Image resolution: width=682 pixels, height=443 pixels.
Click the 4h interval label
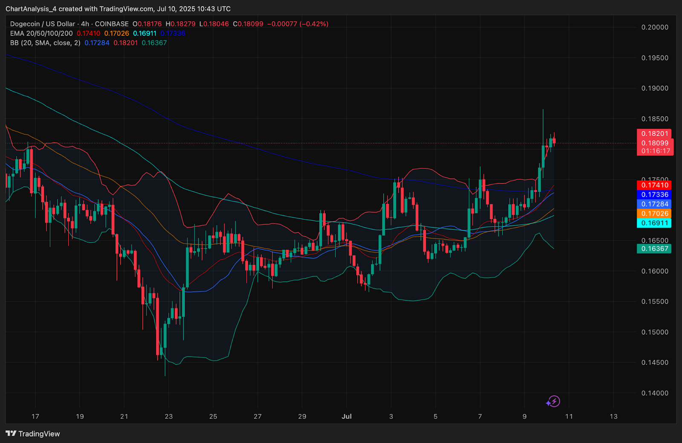click(85, 24)
